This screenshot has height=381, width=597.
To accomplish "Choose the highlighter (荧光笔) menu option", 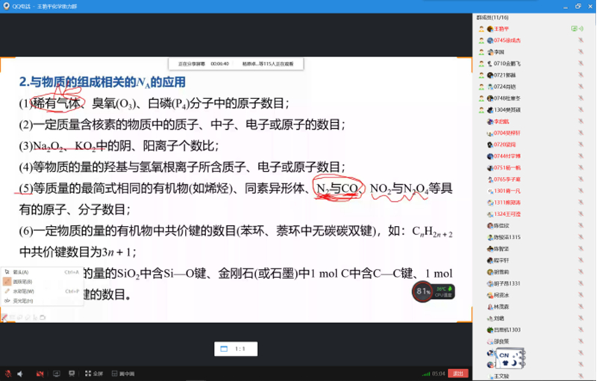I will (x=22, y=300).
